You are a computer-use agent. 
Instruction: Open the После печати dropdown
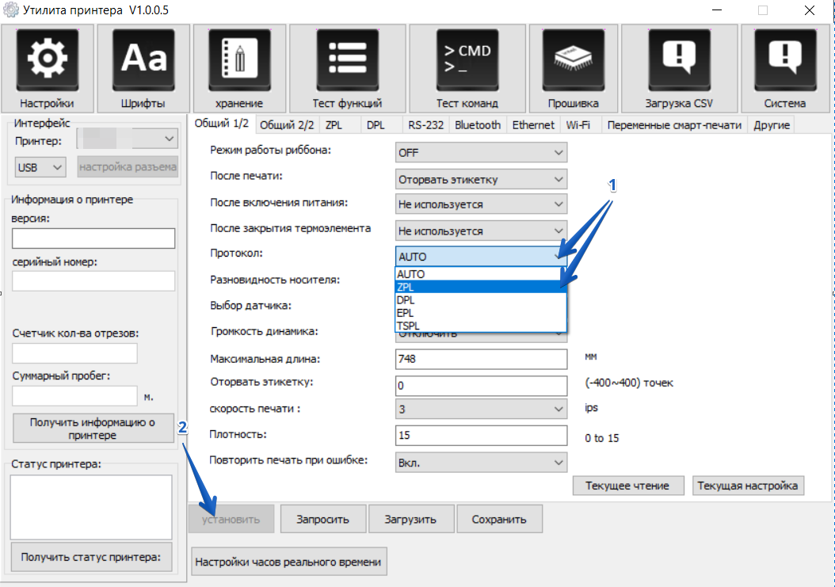point(481,179)
